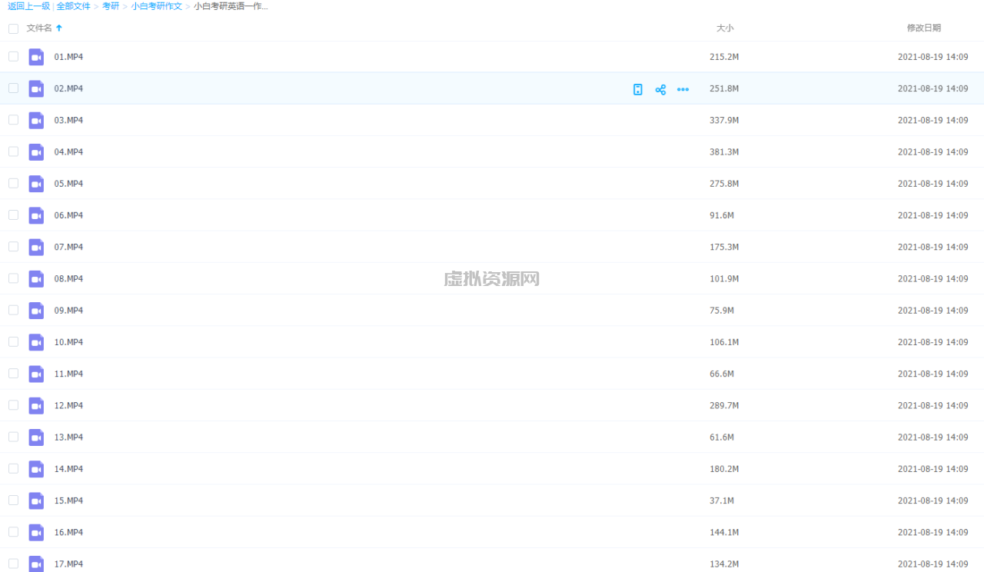Open file 17.MP4

pyautogui.click(x=68, y=564)
